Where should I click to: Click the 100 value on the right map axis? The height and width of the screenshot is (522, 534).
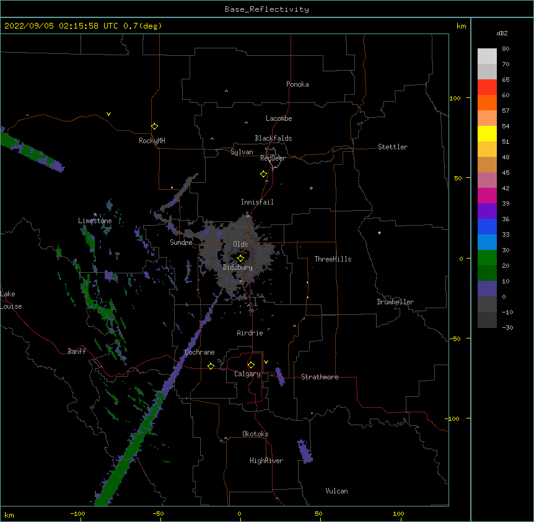pyautogui.click(x=455, y=98)
